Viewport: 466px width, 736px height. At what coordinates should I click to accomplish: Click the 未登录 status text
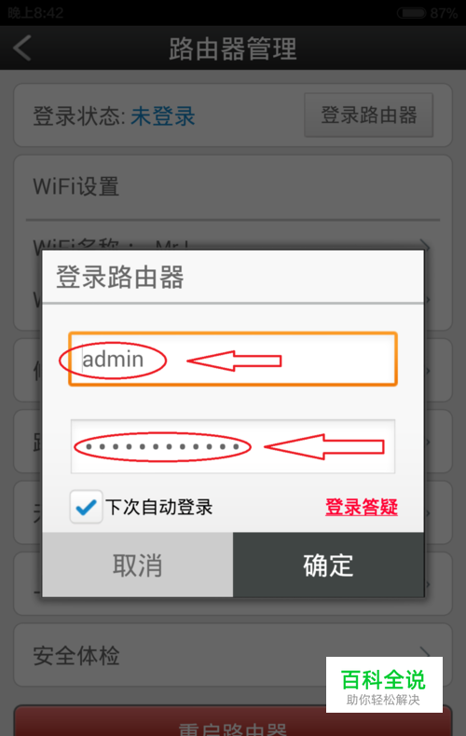point(163,116)
